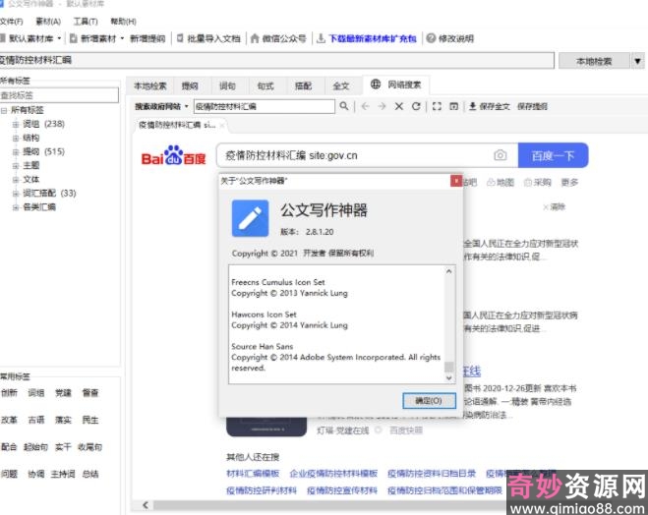Close the 疫情防控材料汇编 browser tab
The image size is (648, 515).
[222, 125]
